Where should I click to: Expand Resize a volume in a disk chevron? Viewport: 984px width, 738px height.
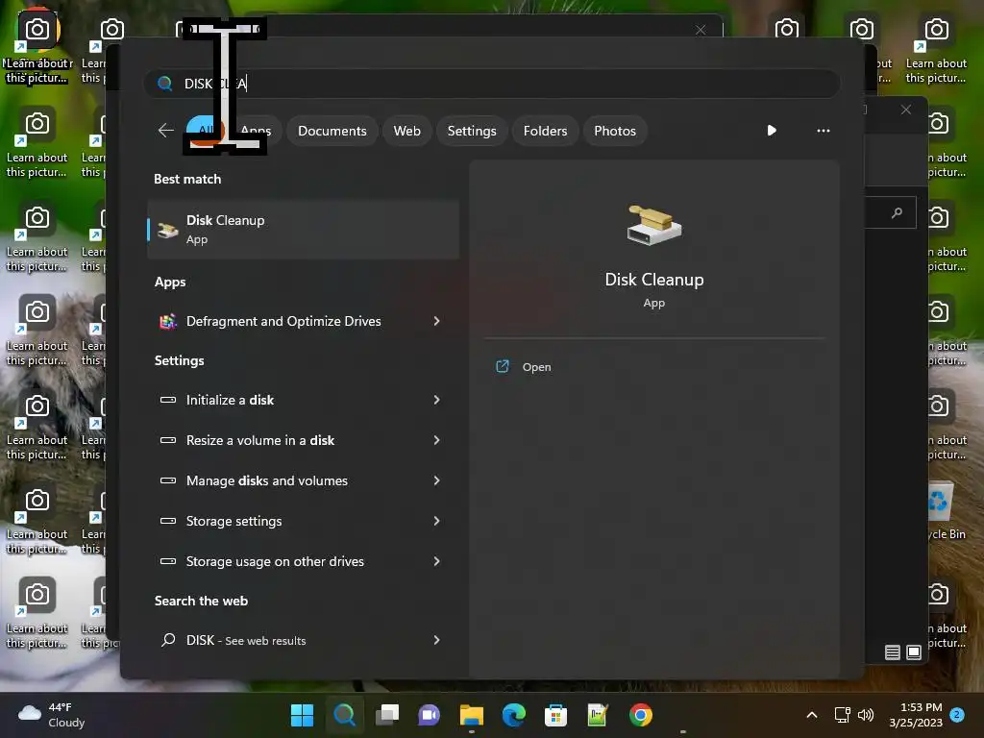tap(437, 440)
